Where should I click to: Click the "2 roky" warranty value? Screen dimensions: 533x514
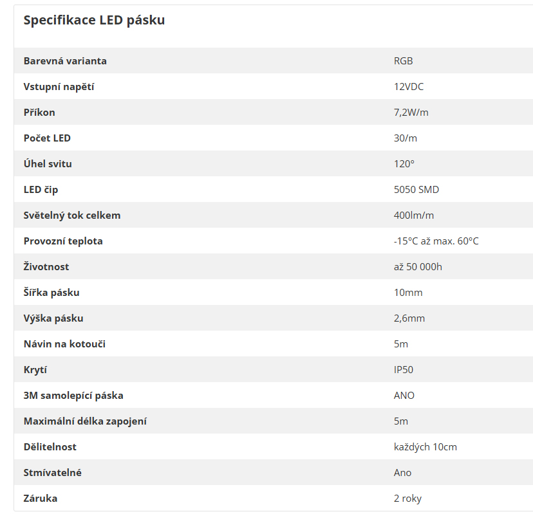pos(407,499)
